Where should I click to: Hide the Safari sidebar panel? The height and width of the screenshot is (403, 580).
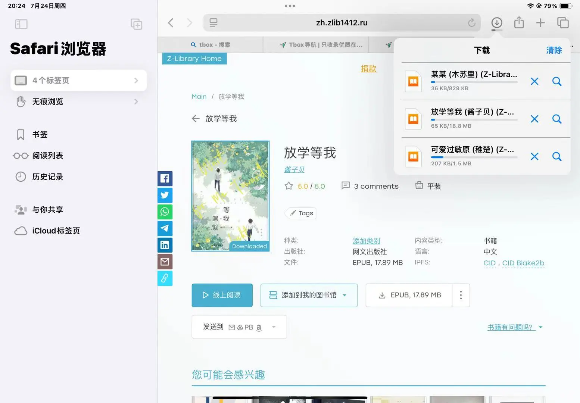pos(21,24)
